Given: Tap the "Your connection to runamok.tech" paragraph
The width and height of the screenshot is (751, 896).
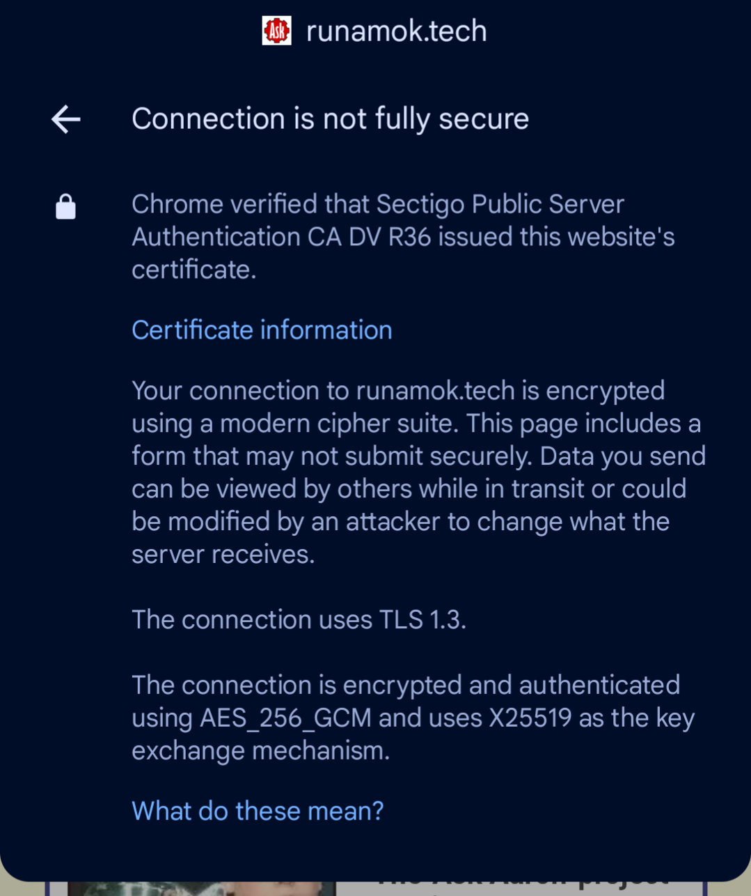Looking at the screenshot, I should tap(418, 472).
